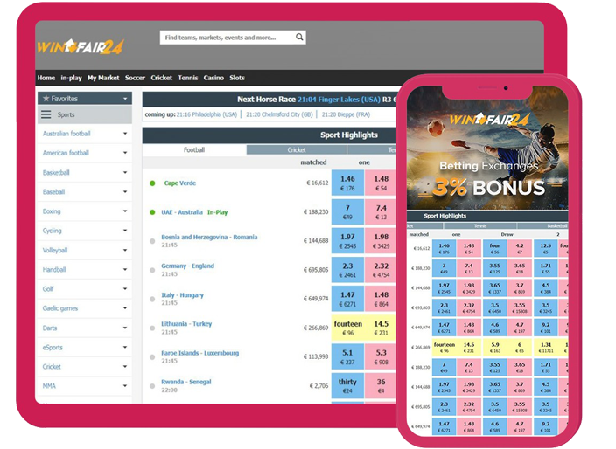Viewport: 616px width, 449px height.
Task: Select Tennis tab on phone screen
Action: pyautogui.click(x=480, y=226)
